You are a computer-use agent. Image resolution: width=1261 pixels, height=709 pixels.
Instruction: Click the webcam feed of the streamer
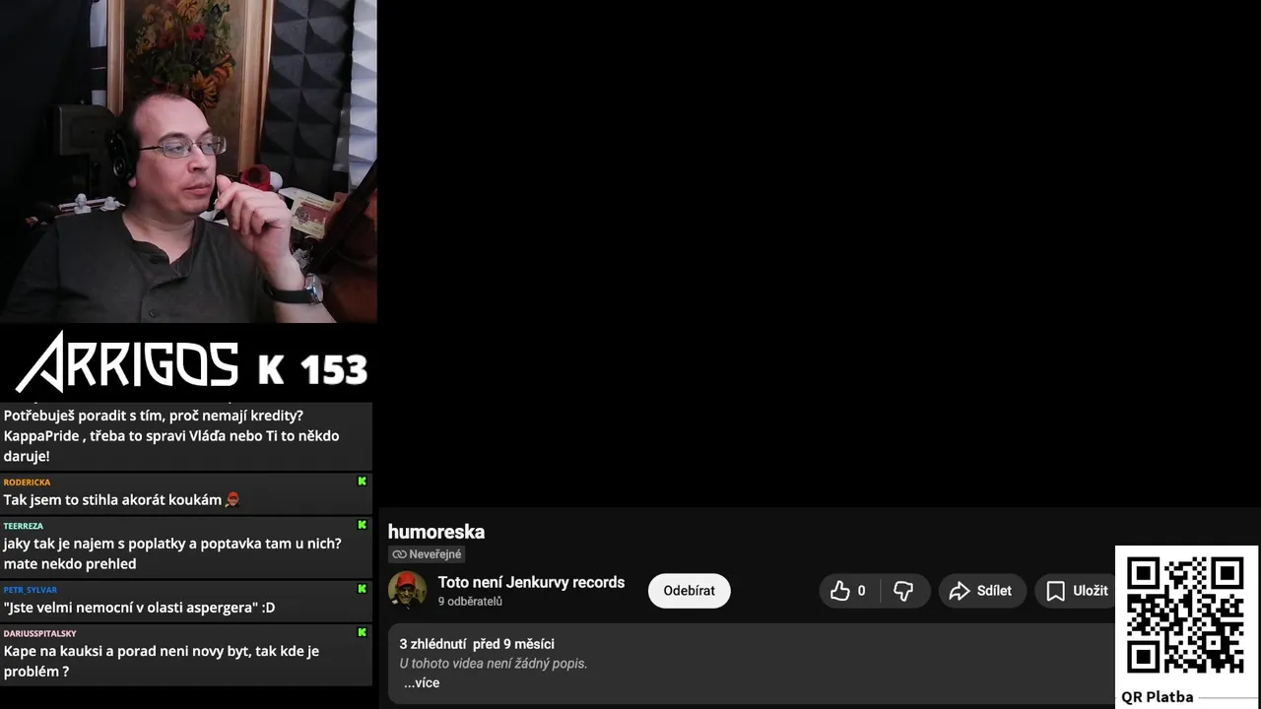pos(188,161)
